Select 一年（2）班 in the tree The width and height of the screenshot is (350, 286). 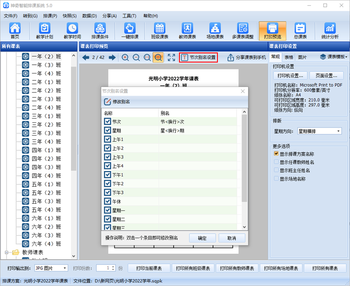pyautogui.click(x=46, y=56)
